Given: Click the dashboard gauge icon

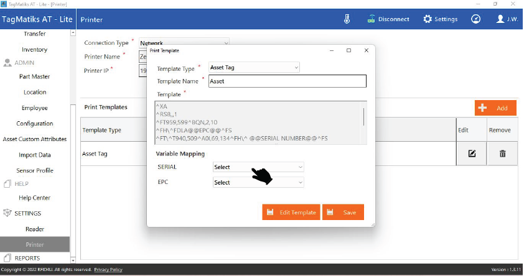Looking at the screenshot, I should point(476,19).
